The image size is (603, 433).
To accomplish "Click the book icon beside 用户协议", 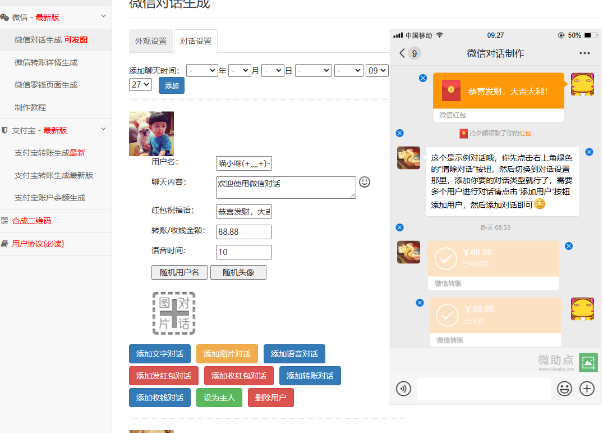I will pyautogui.click(x=4, y=244).
